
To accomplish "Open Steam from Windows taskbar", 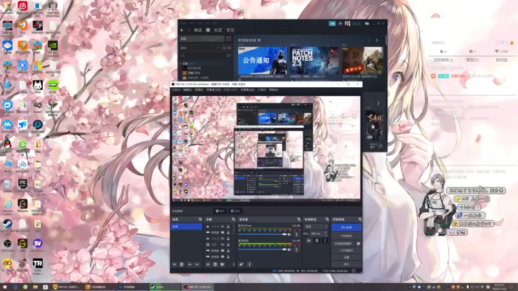I will (164, 287).
